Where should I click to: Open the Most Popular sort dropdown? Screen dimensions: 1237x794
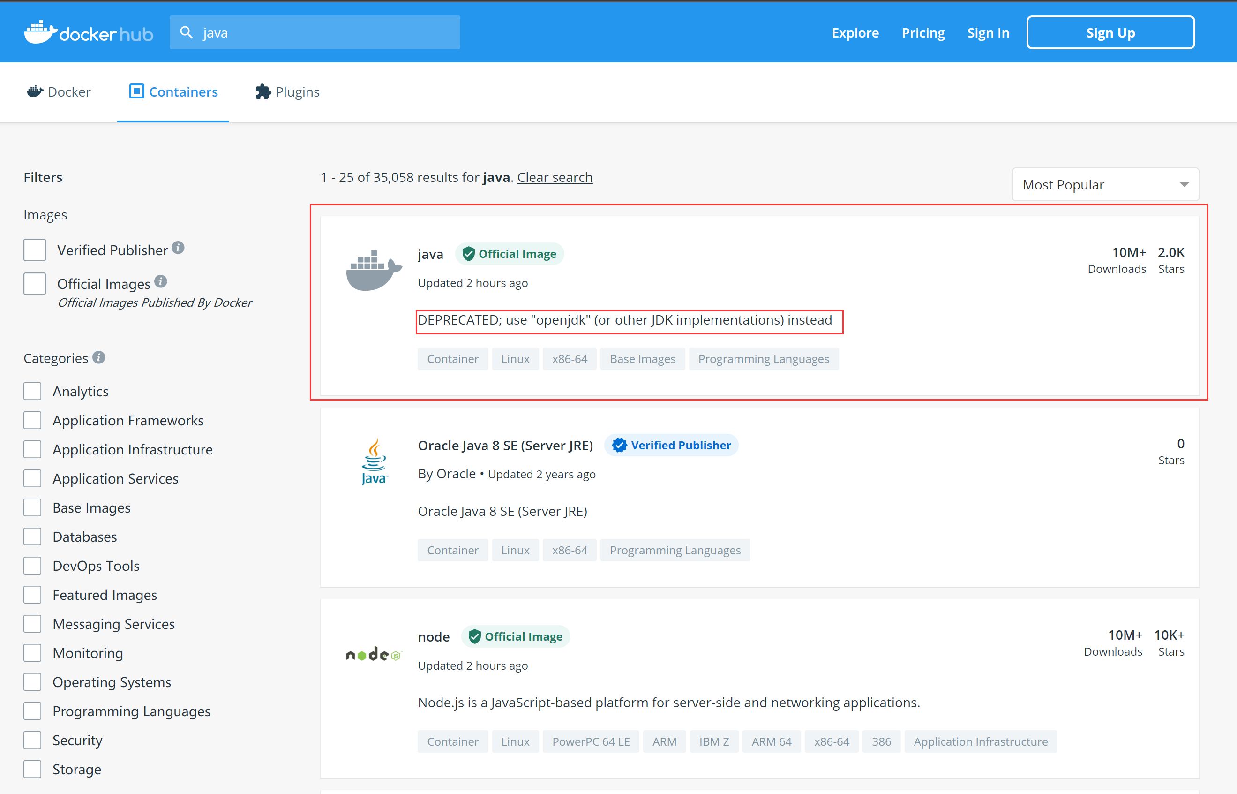tap(1105, 185)
